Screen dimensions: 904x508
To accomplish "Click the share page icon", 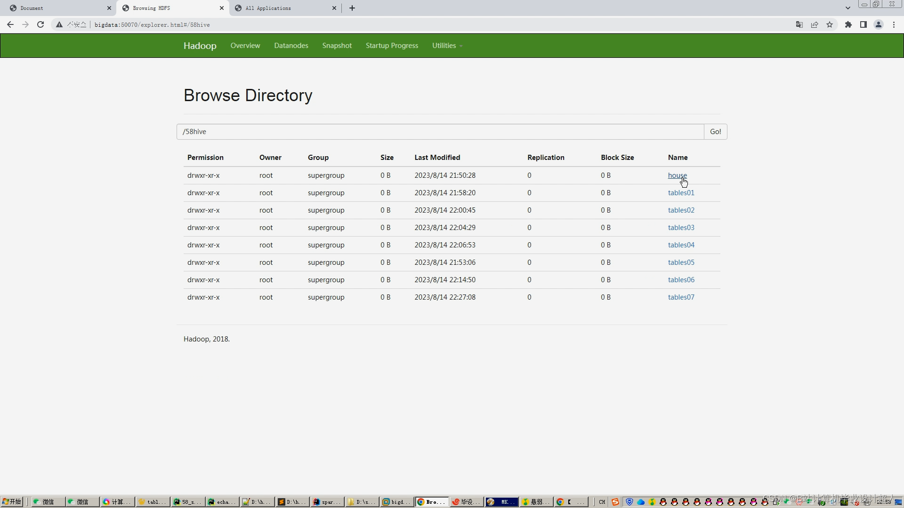I will pyautogui.click(x=815, y=24).
